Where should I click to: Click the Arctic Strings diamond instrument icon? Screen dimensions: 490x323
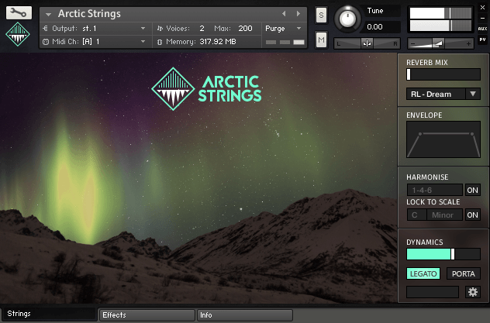pyautogui.click(x=18, y=34)
